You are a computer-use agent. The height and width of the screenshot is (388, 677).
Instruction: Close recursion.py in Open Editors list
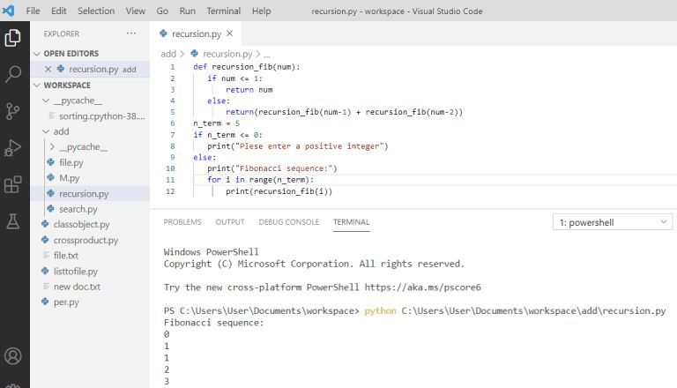[48, 69]
